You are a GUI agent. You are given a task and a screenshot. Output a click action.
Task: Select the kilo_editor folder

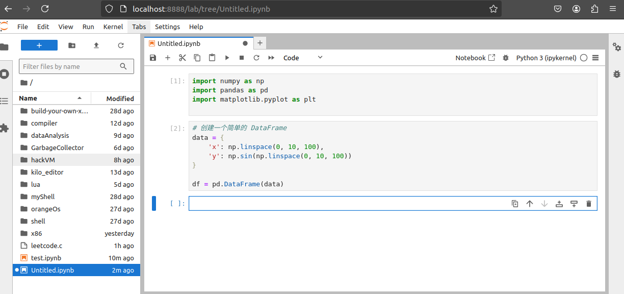click(76, 172)
